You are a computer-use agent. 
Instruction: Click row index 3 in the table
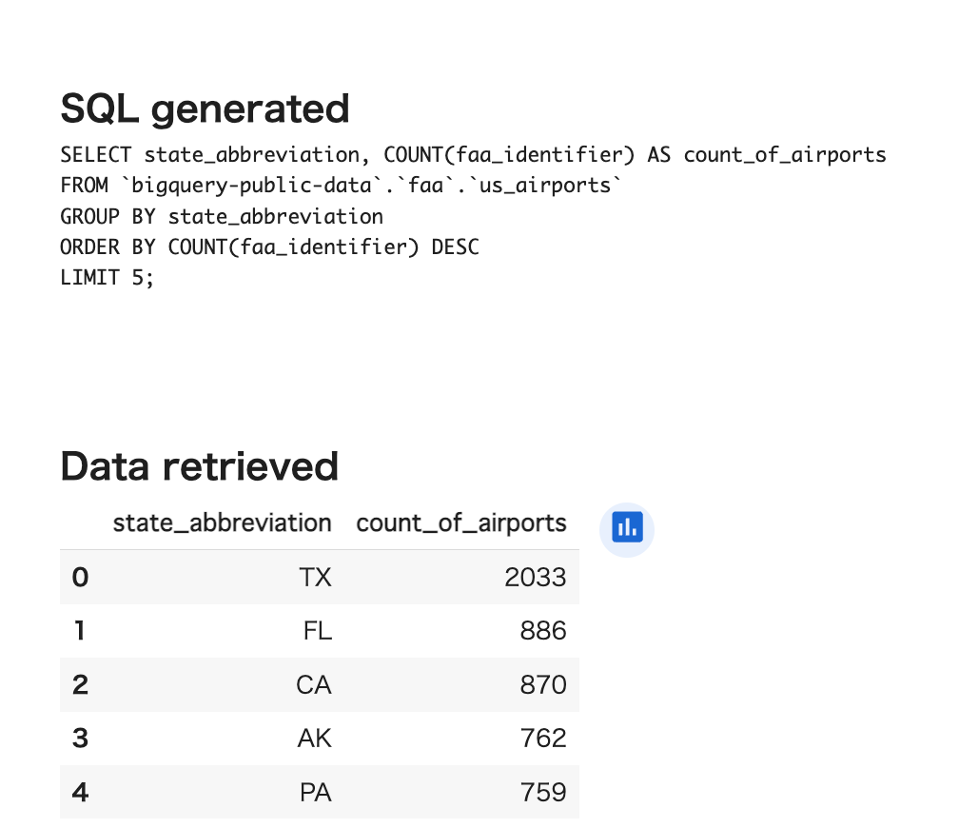(80, 738)
